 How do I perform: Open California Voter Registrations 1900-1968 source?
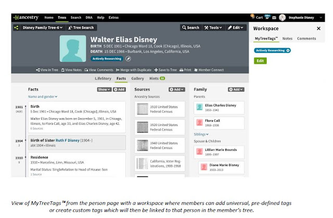pos(160,164)
